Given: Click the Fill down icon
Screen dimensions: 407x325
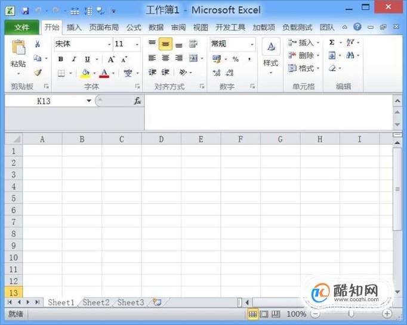Looking at the screenshot, I should (x=332, y=55).
